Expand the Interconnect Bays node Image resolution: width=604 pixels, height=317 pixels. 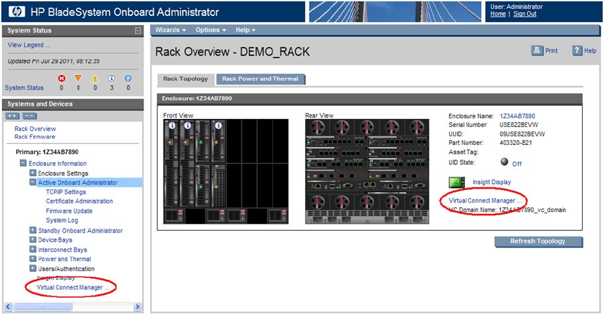click(x=33, y=249)
